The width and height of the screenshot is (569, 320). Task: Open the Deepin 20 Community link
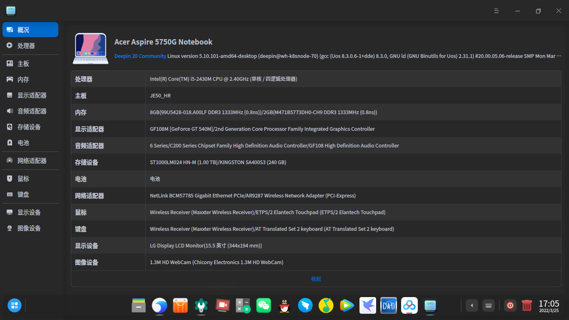(139, 56)
